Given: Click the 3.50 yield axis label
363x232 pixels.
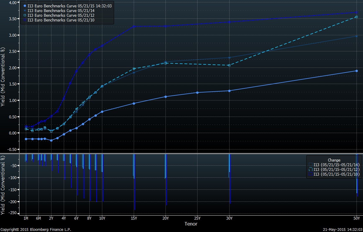Looking at the screenshot, I should click(14, 19).
